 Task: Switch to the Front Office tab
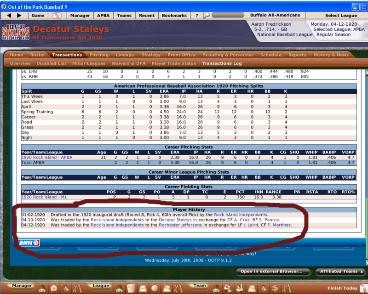[x=182, y=55]
